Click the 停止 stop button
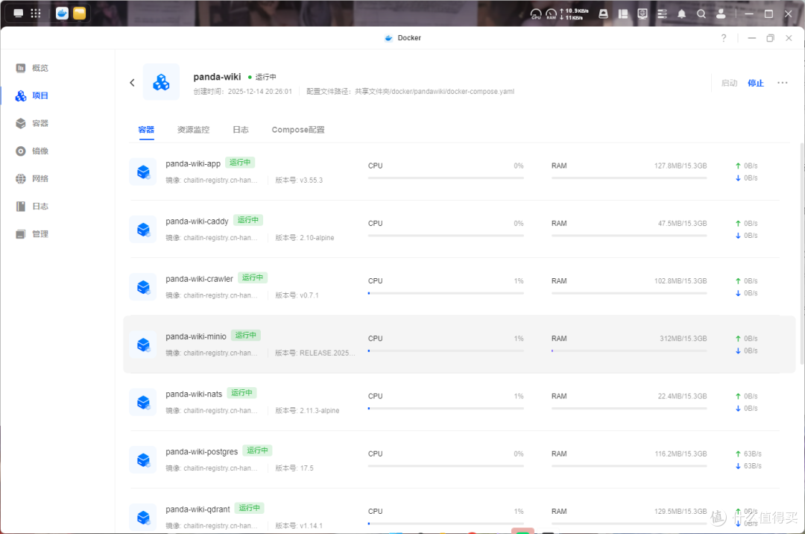This screenshot has height=534, width=805. click(x=755, y=83)
